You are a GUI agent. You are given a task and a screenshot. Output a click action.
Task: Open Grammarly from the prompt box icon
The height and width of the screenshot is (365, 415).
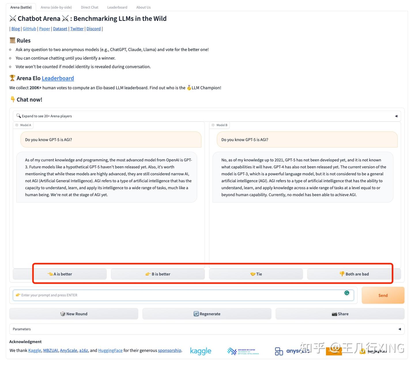click(347, 293)
